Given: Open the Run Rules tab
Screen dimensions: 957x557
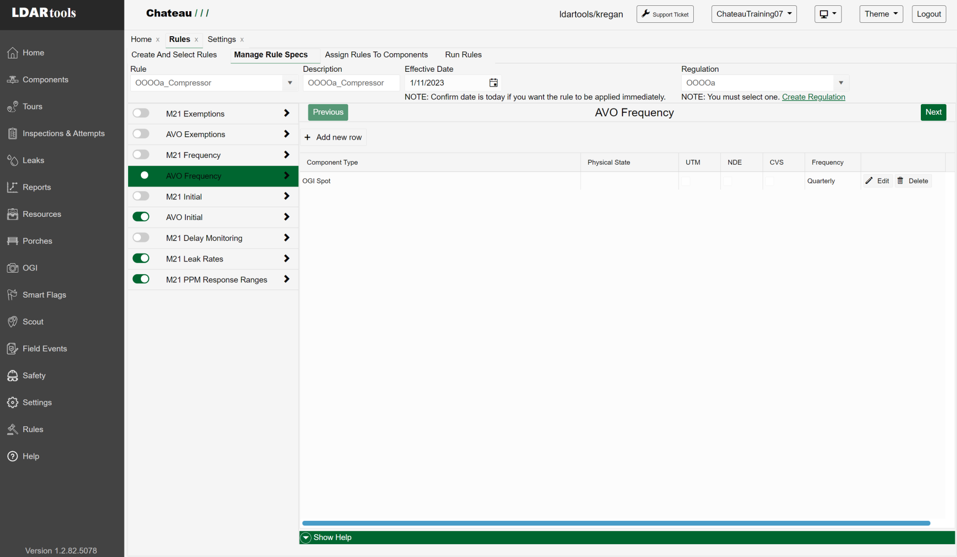Looking at the screenshot, I should pos(464,55).
